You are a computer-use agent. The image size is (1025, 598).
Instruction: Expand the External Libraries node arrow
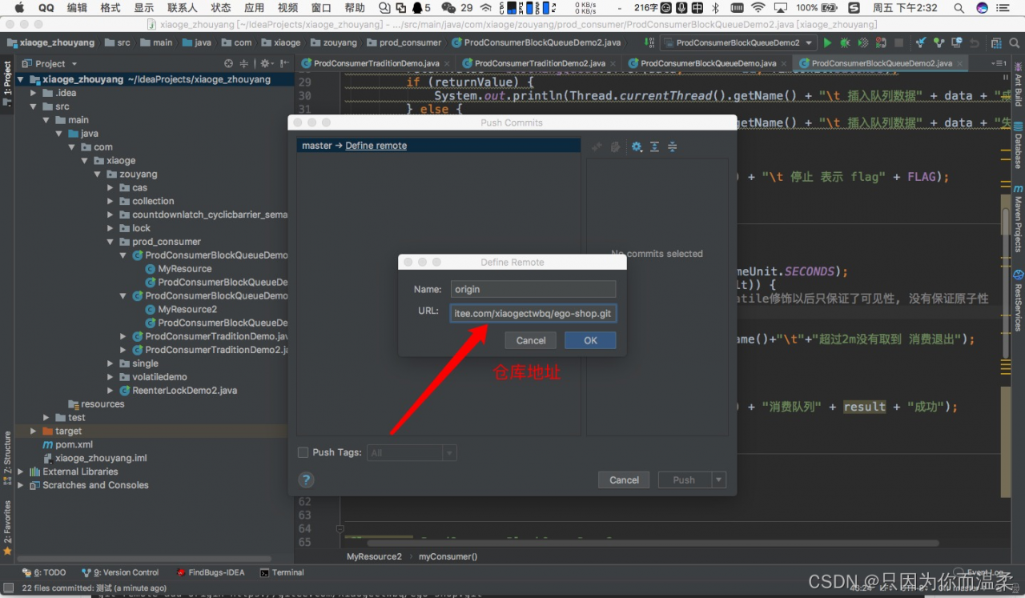(21, 472)
